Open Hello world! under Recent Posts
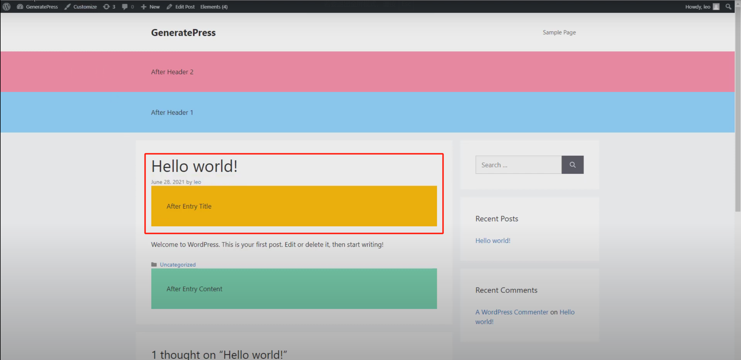Image resolution: width=741 pixels, height=360 pixels. [493, 240]
